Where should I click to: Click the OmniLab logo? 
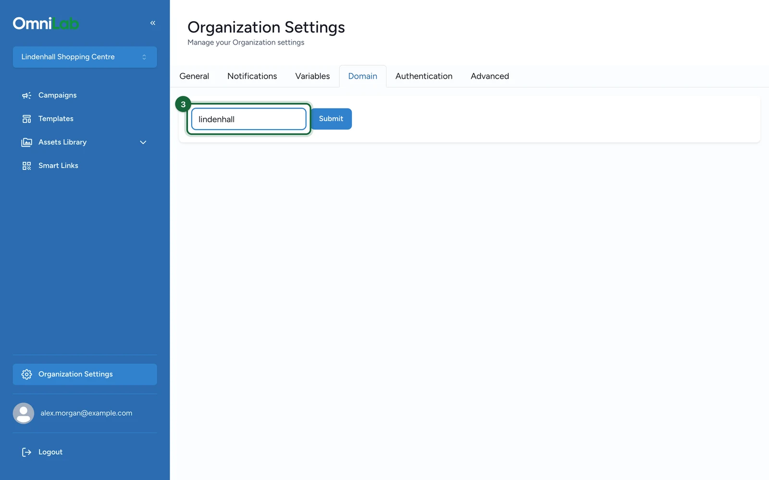click(x=46, y=24)
